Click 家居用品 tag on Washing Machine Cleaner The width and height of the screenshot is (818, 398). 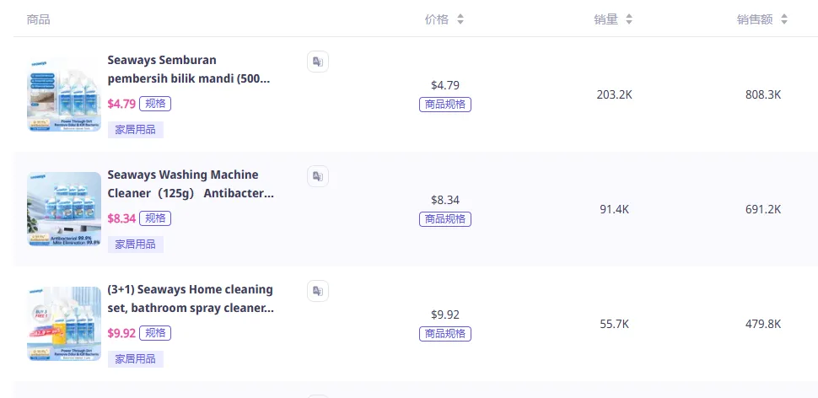tap(135, 244)
